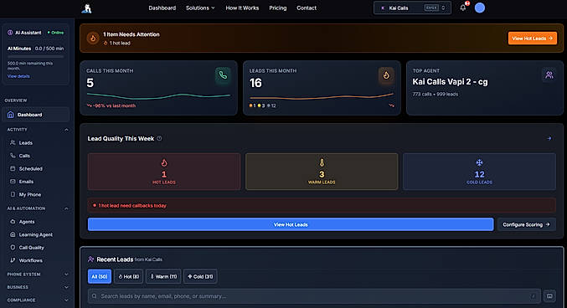The height and width of the screenshot is (308, 567).
Task: Click "-96% vs last month" text
Action: 114,105
